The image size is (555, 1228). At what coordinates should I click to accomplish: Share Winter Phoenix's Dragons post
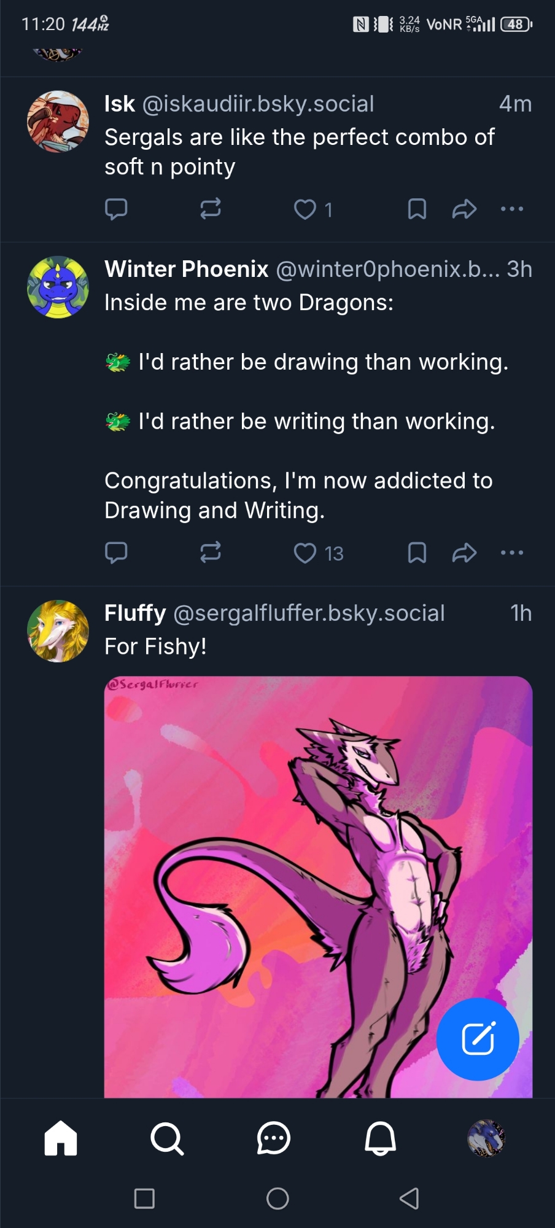click(x=464, y=553)
